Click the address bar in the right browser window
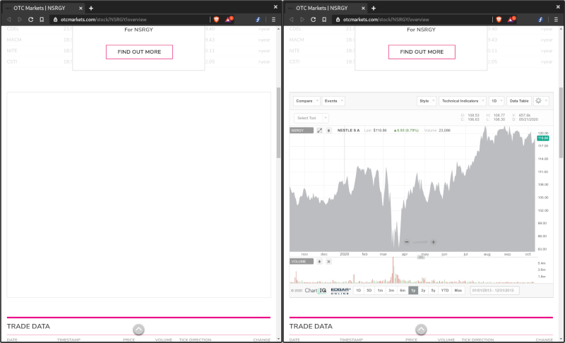565x343 pixels. pos(412,20)
